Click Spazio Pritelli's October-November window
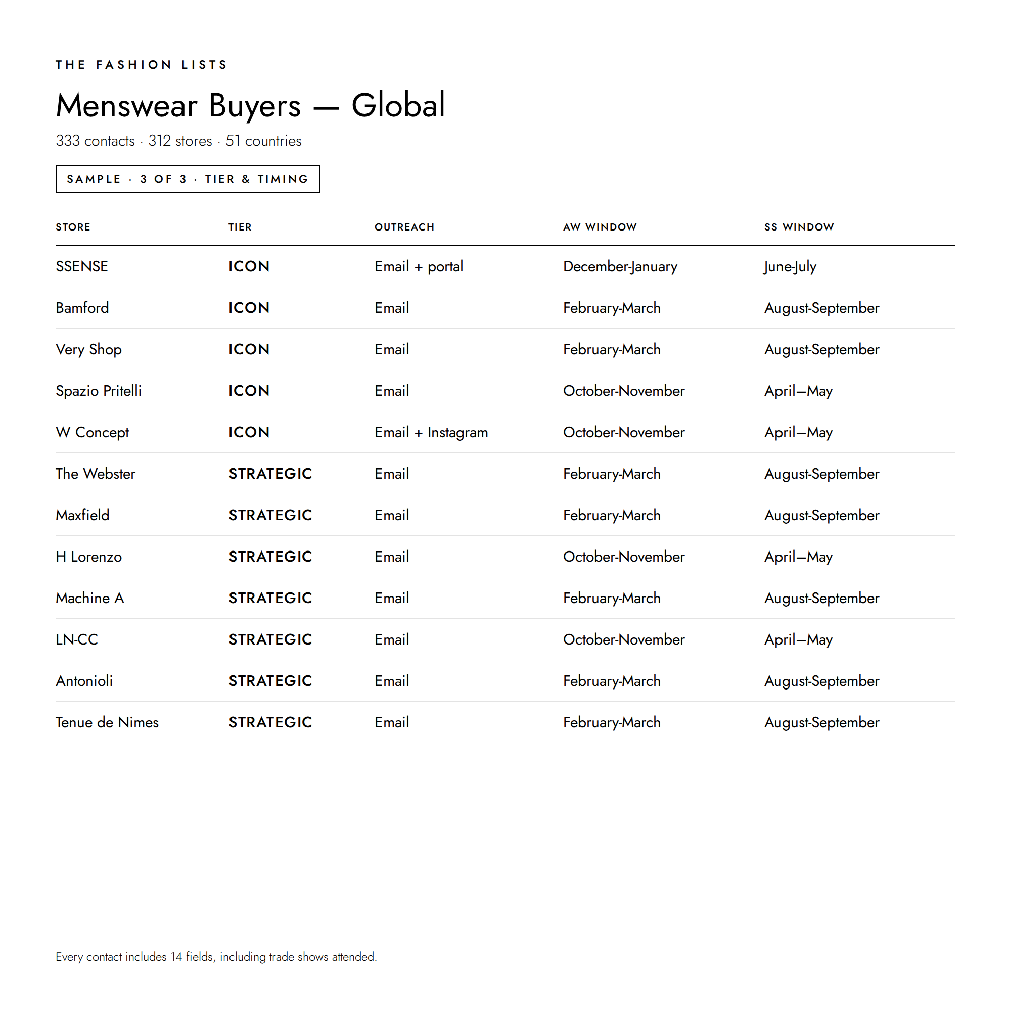This screenshot has height=1011, width=1011. coord(624,391)
